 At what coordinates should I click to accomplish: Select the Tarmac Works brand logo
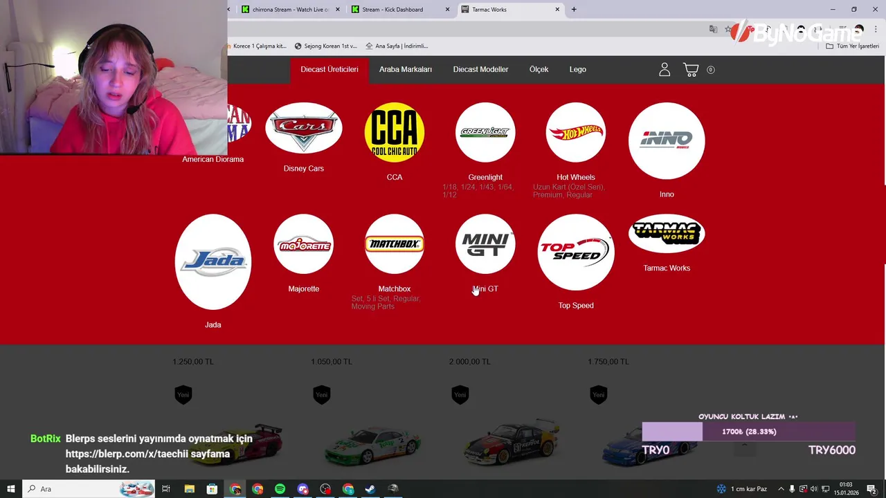pos(667,234)
